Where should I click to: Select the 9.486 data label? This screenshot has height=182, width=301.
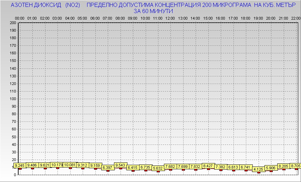32,165
